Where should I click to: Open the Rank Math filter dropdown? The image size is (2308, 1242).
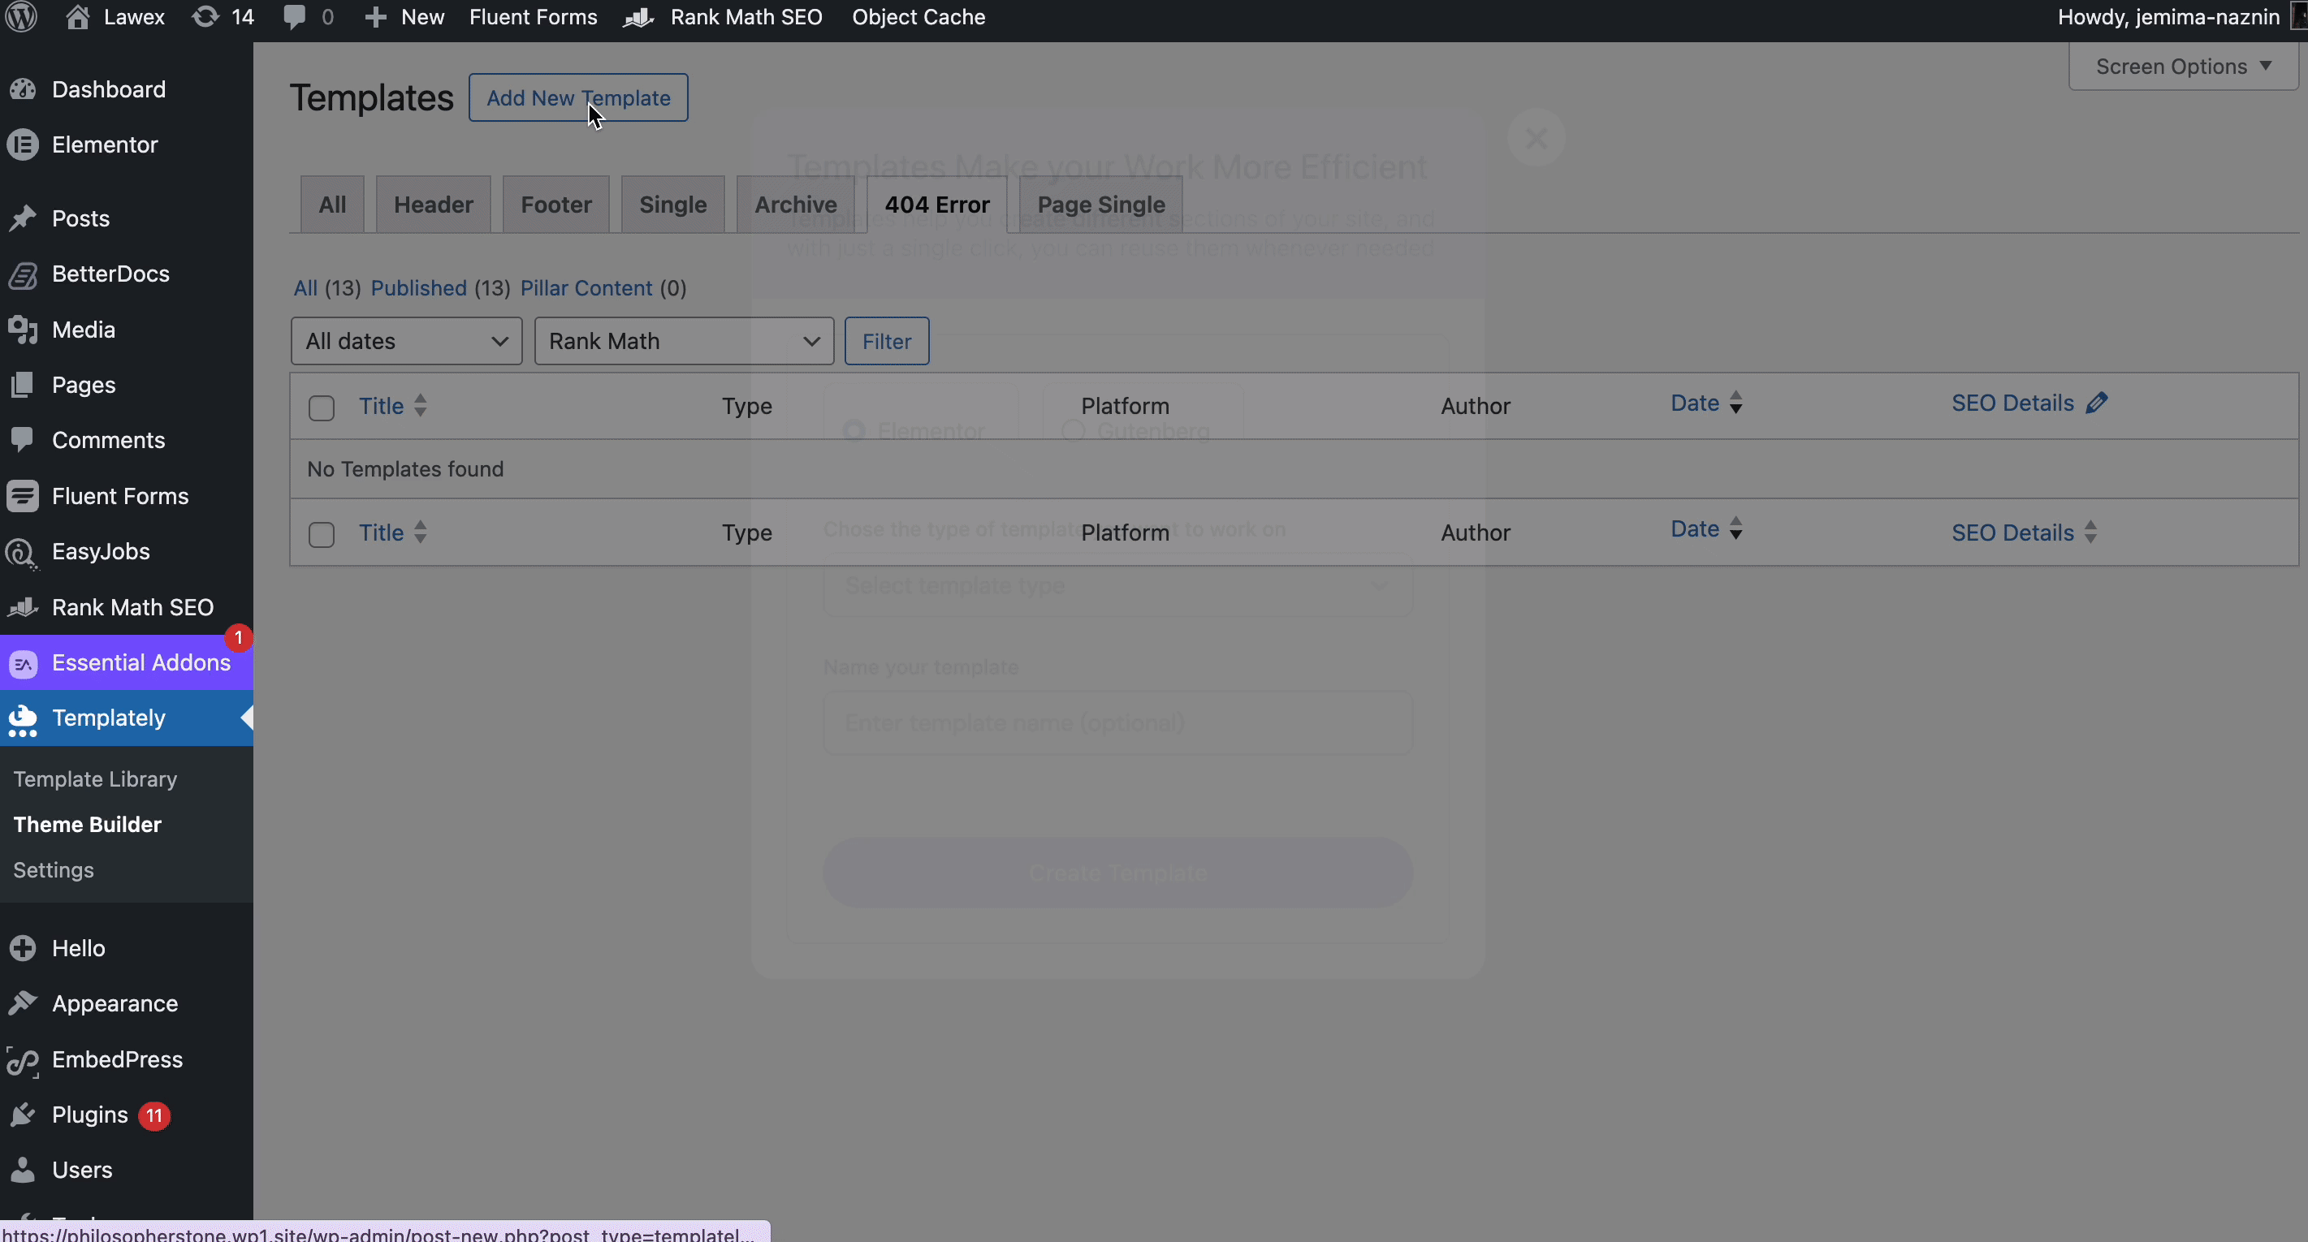coord(685,341)
